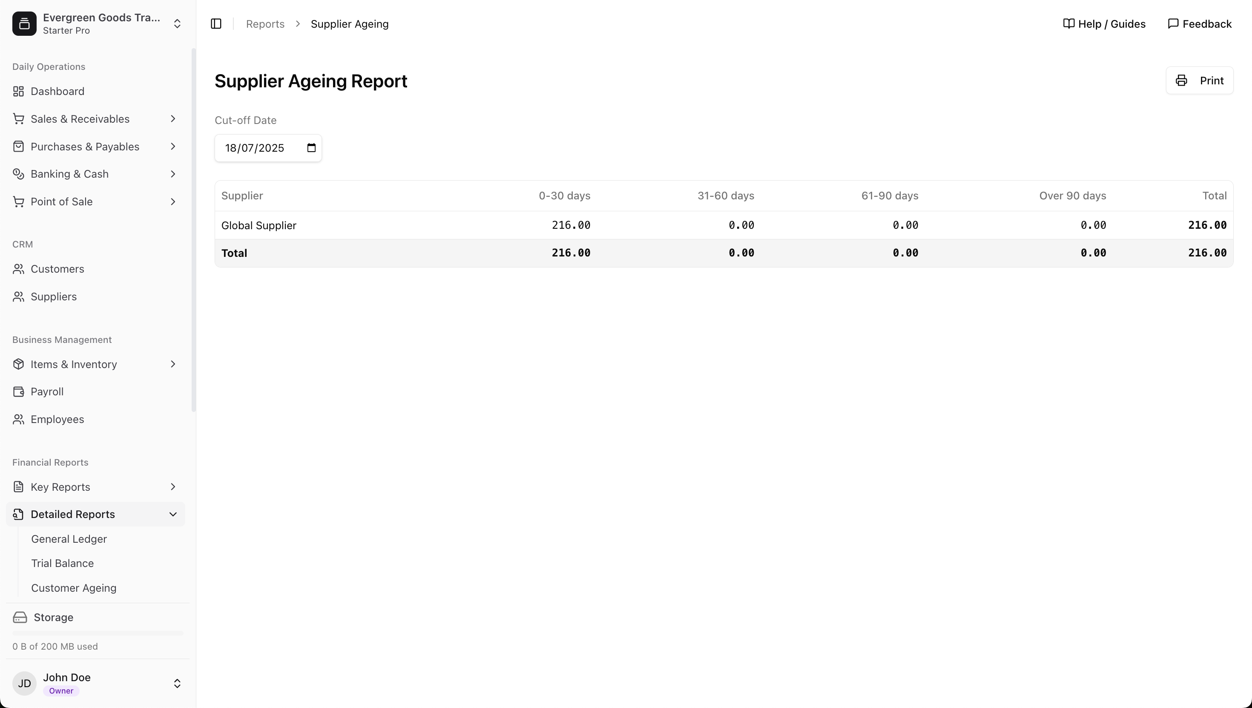This screenshot has width=1252, height=708.
Task: Click the Payroll wallet icon
Action: [x=18, y=392]
